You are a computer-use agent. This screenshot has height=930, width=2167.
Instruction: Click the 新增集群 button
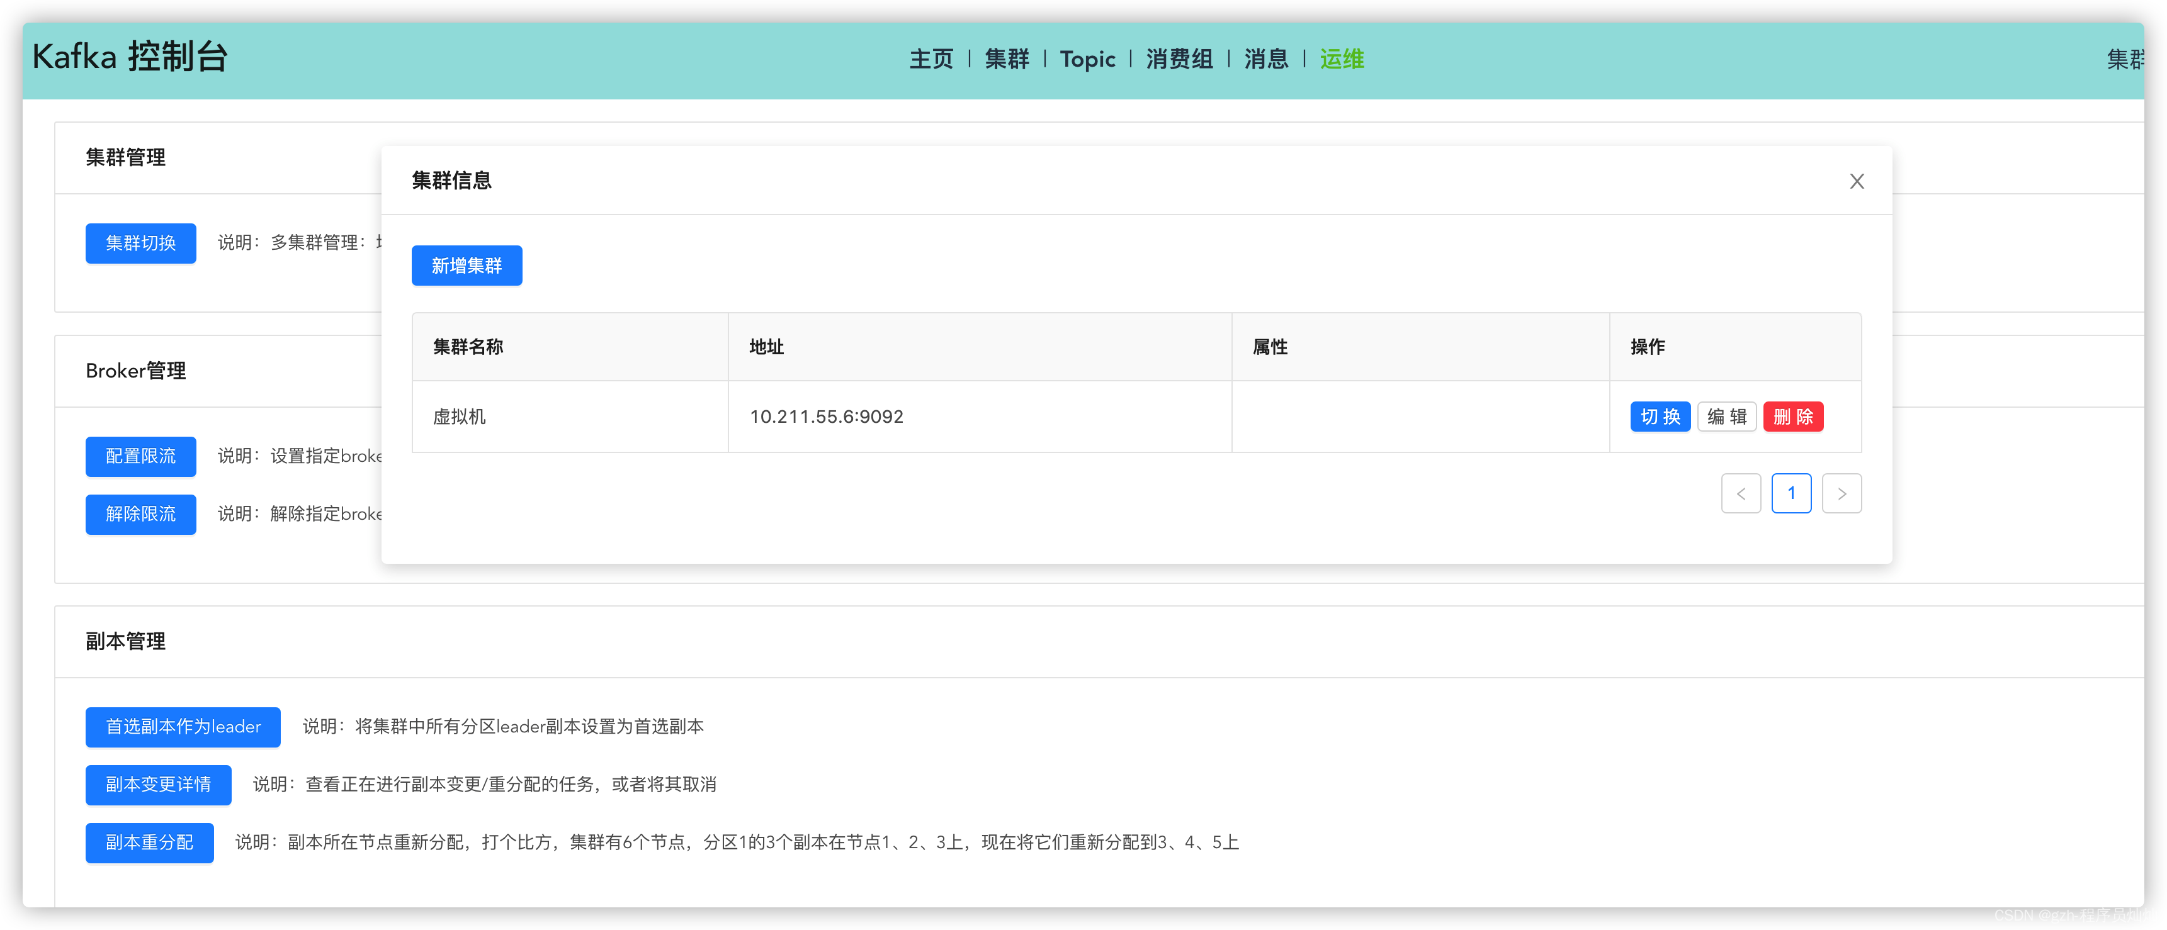(467, 266)
